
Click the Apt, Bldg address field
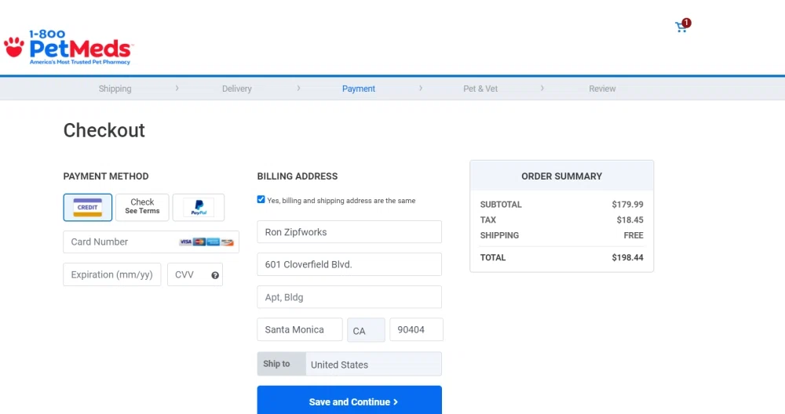coord(349,297)
